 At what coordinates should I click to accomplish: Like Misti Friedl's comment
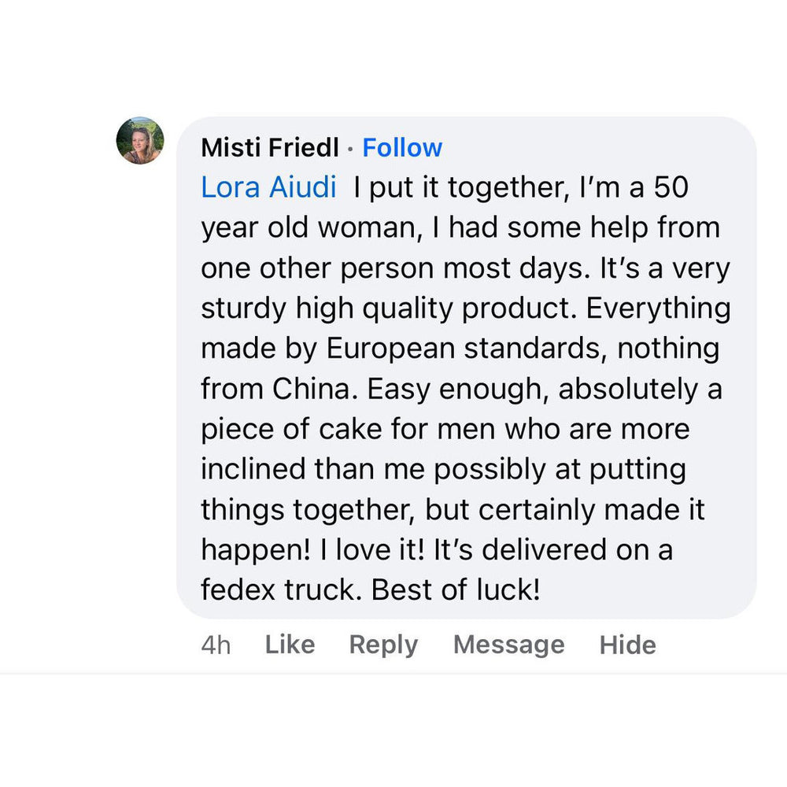click(290, 645)
